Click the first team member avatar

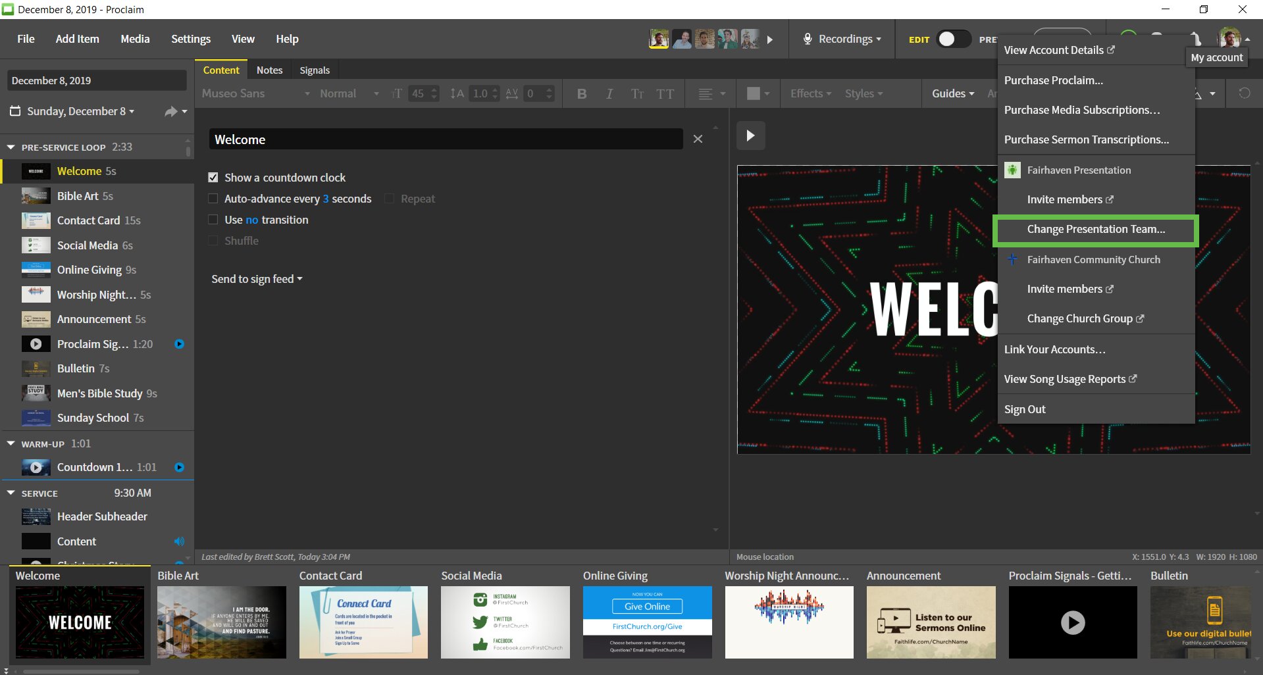pyautogui.click(x=659, y=39)
